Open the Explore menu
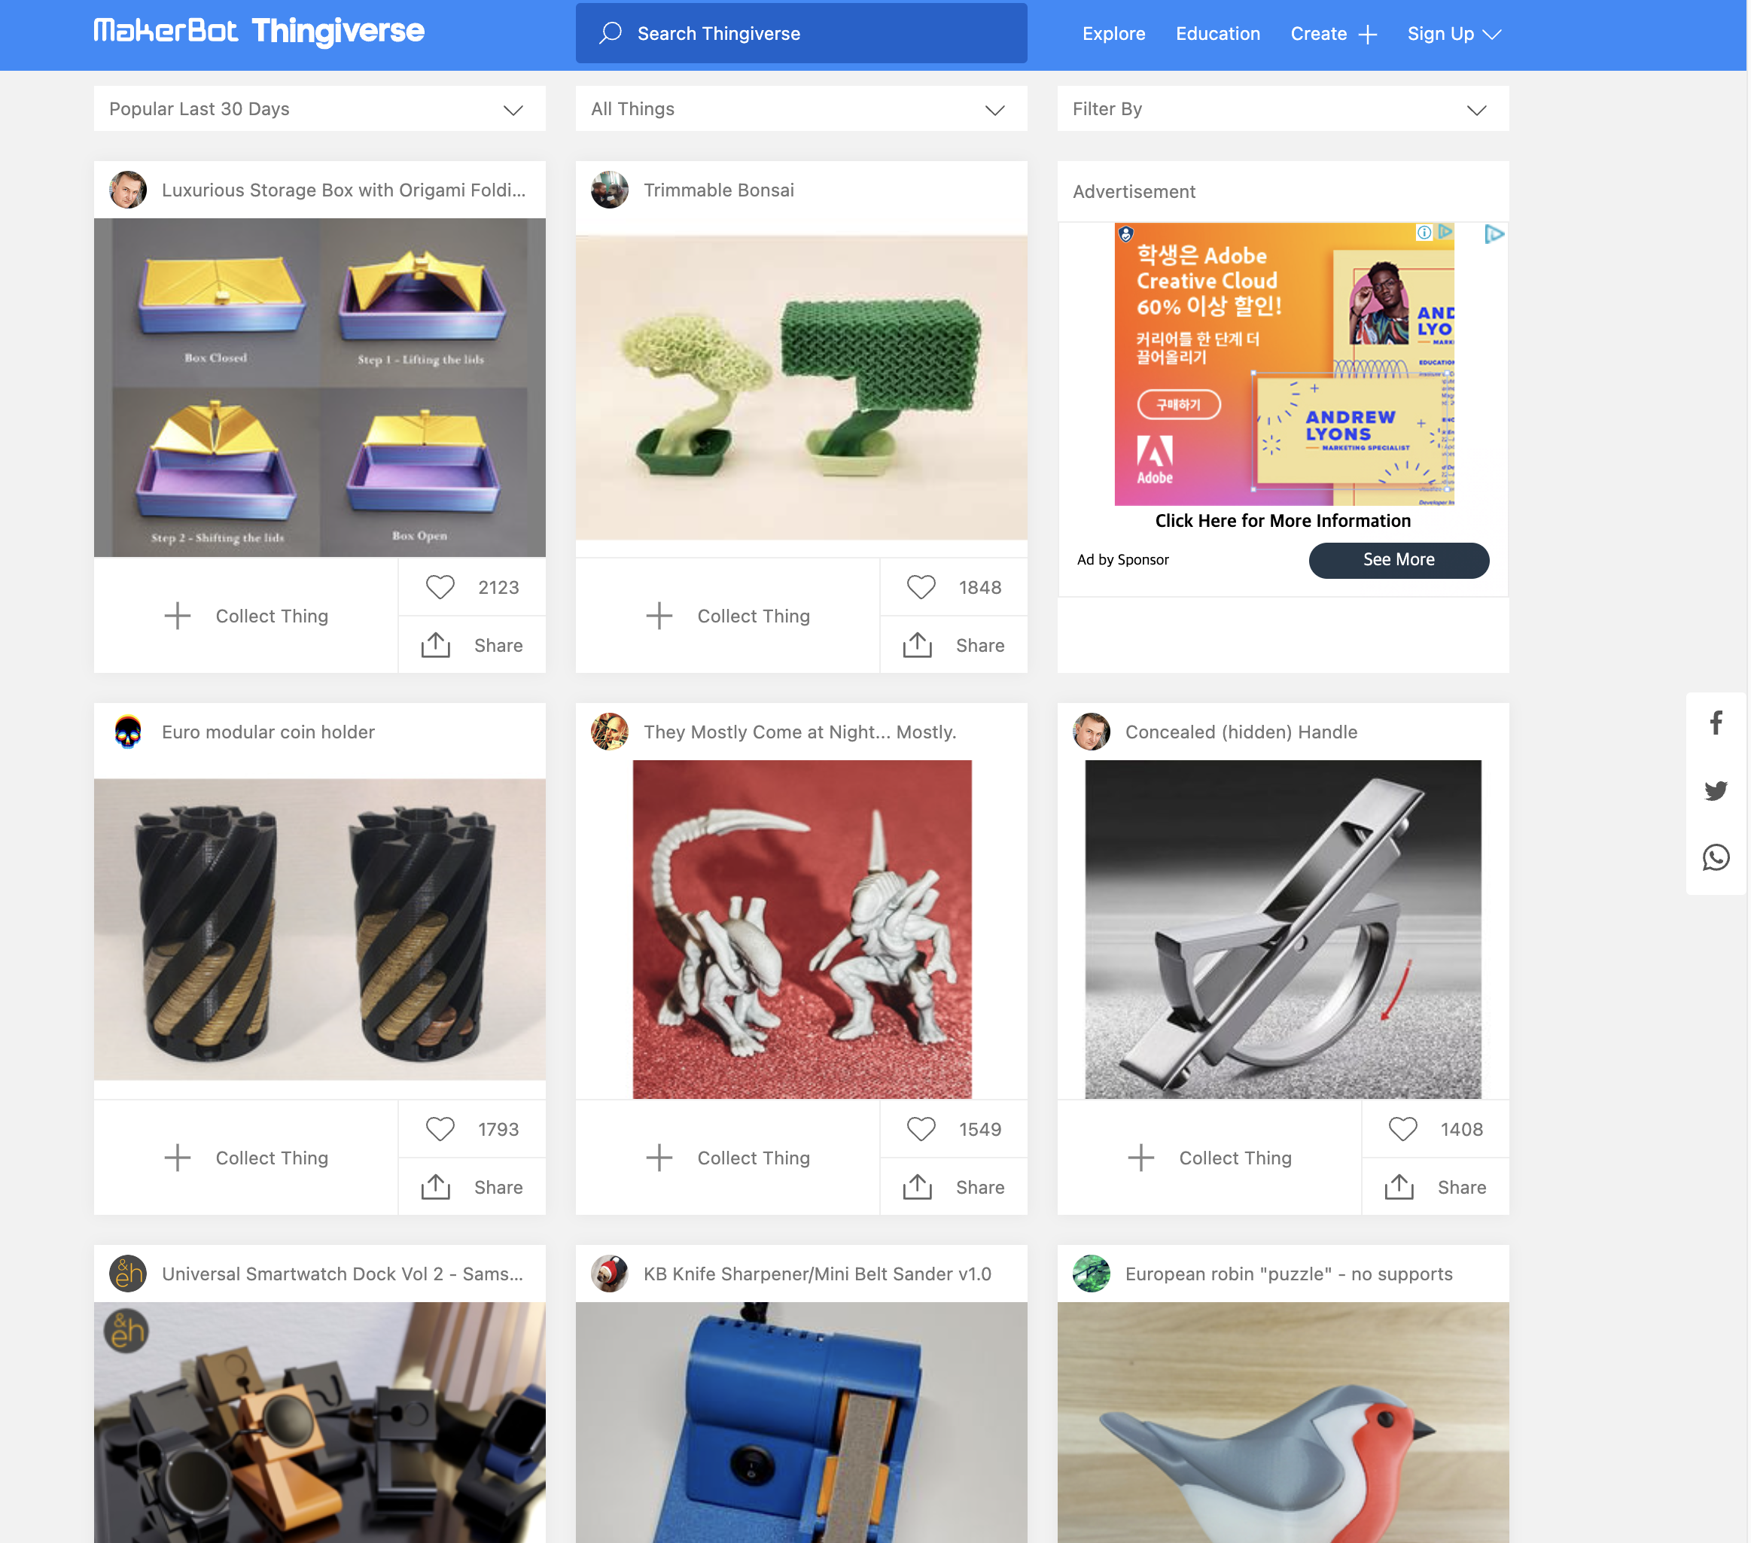 1113,33
